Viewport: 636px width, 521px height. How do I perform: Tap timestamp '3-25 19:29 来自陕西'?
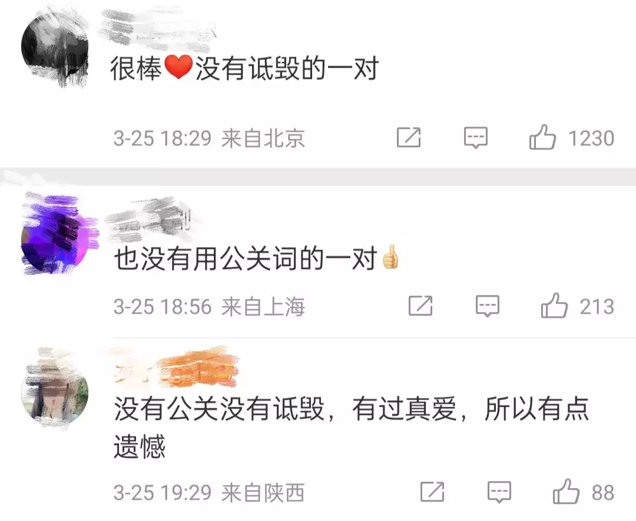pyautogui.click(x=209, y=493)
